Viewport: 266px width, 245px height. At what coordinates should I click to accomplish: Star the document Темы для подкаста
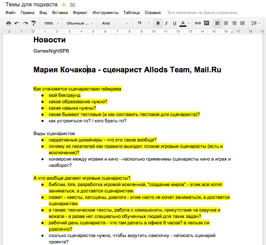click(64, 5)
